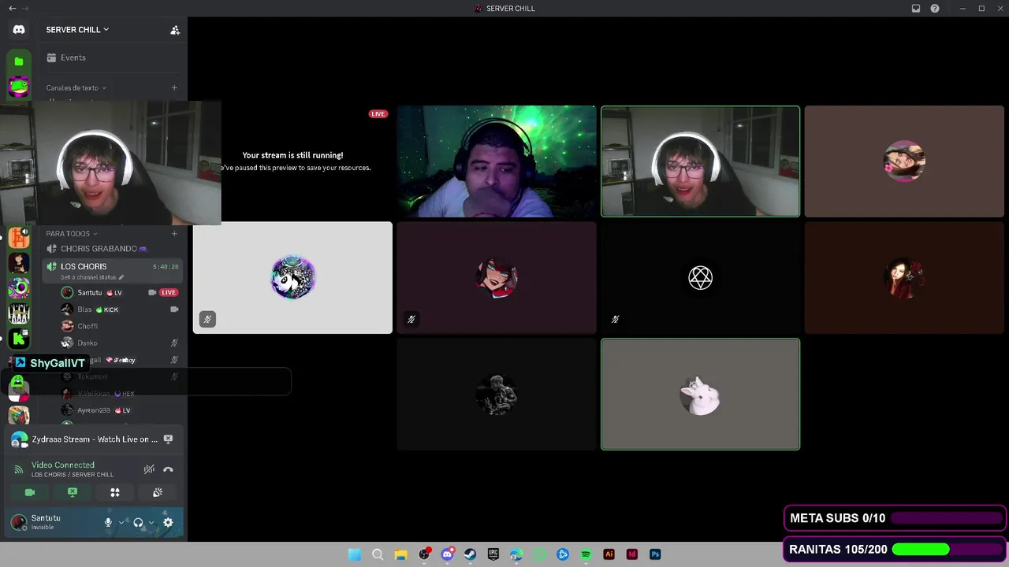1009x567 pixels.
Task: Edit the Set a channel status text
Action: (92, 277)
